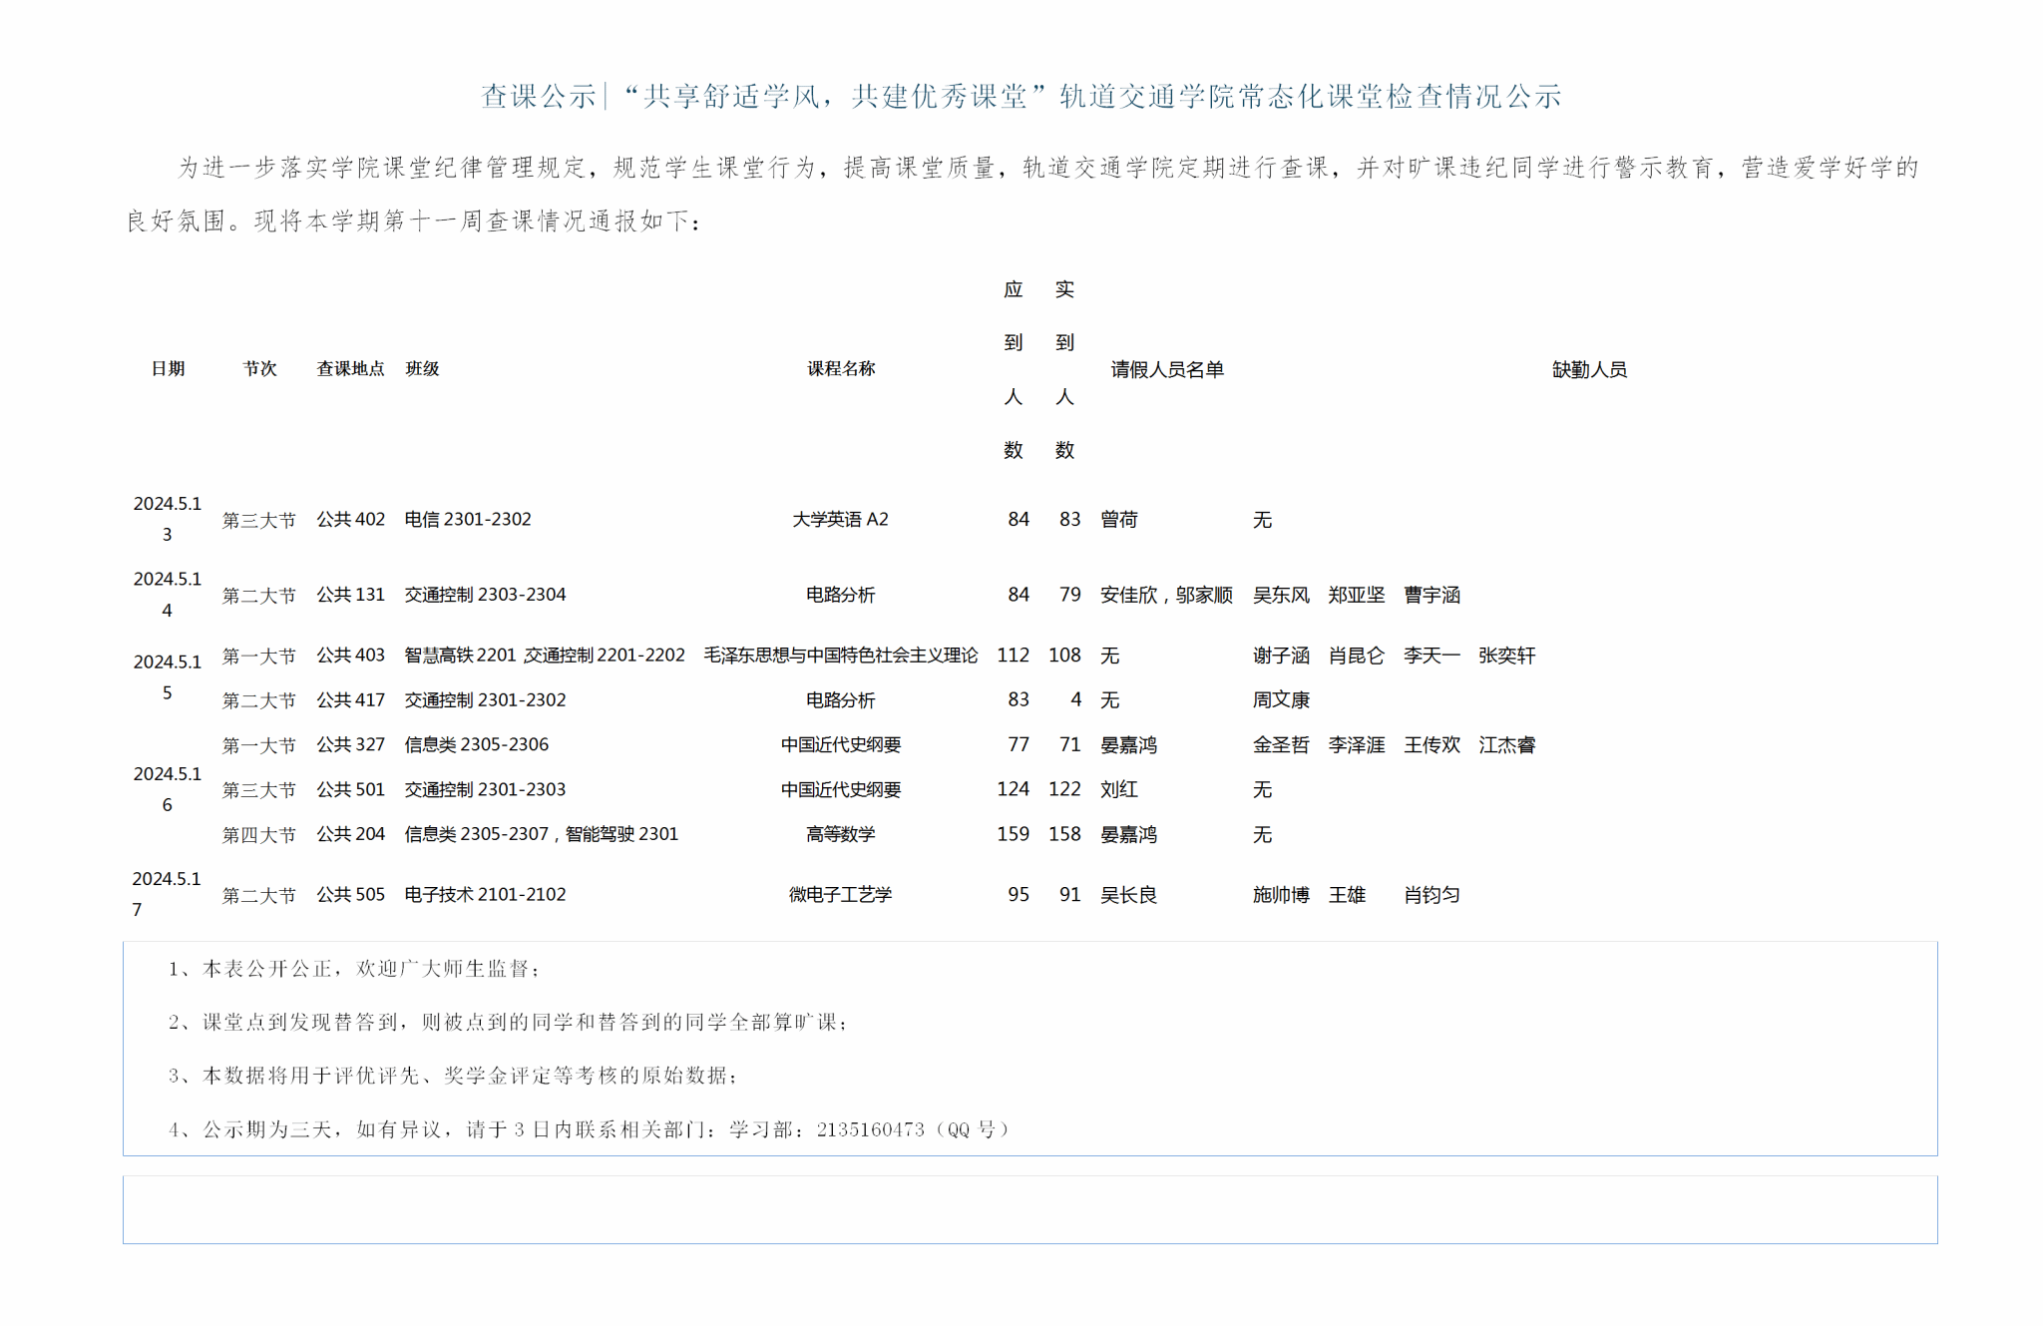The image size is (2043, 1326).
Task: Click absent student name 施帅博
Action: coord(1281,895)
